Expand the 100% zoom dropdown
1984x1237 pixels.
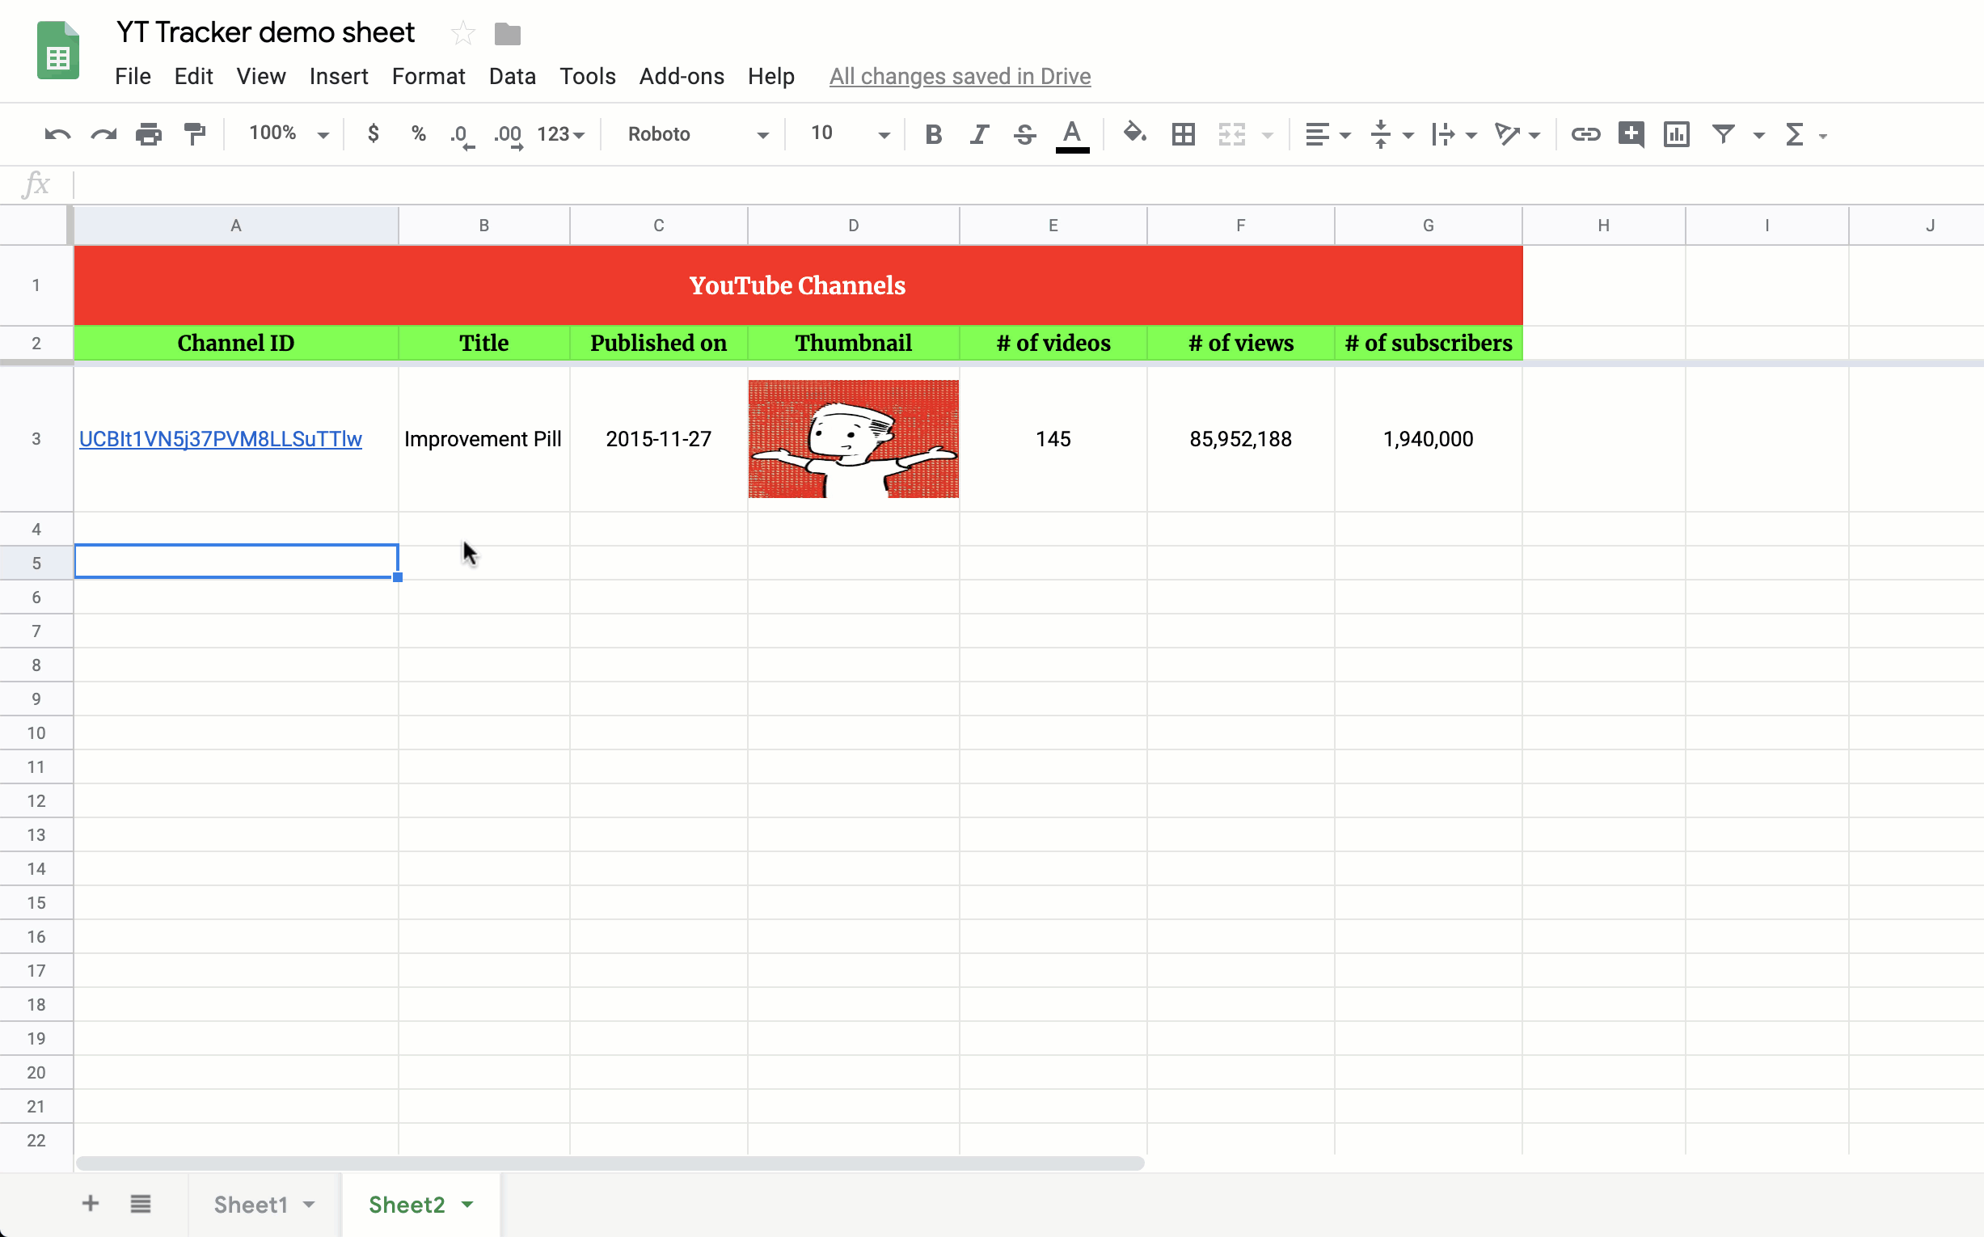tap(288, 134)
